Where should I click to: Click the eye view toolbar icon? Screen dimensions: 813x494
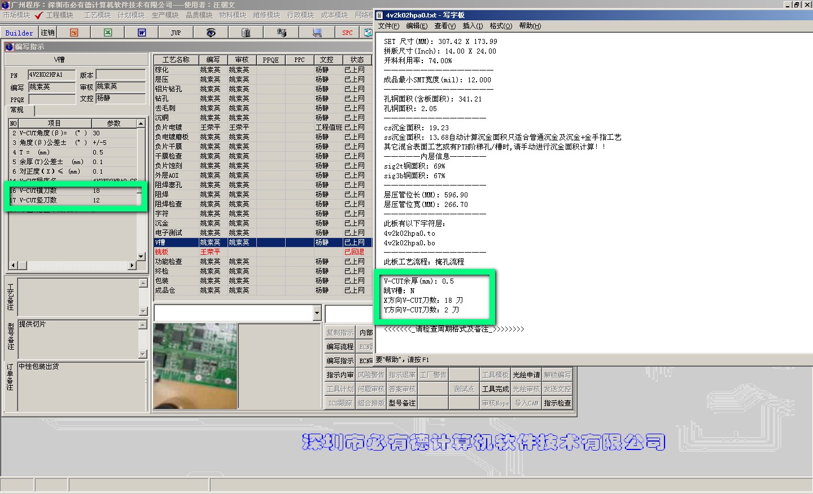(x=211, y=33)
